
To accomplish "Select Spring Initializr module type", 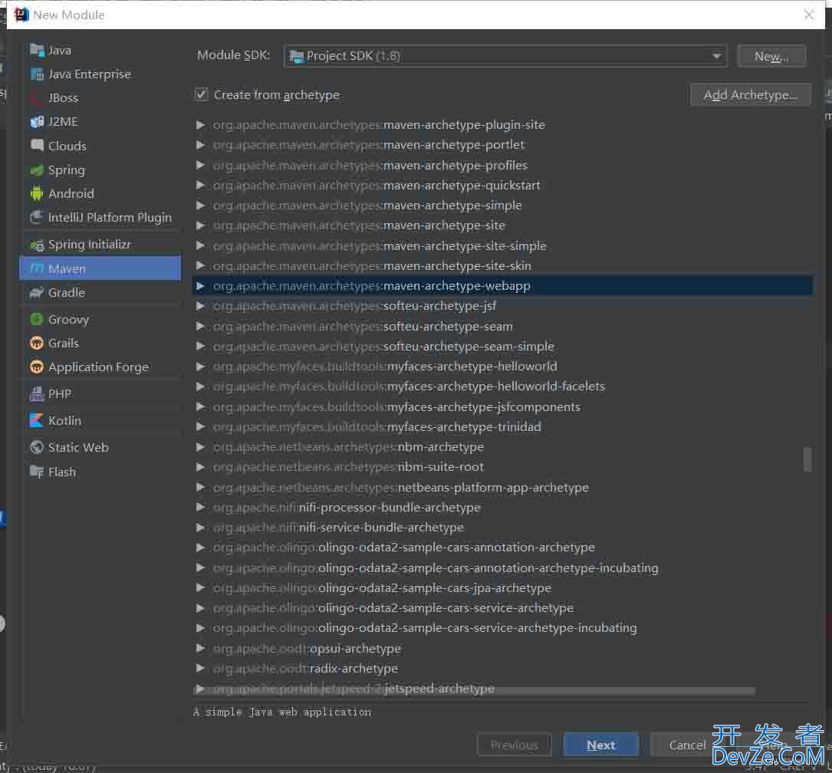I will (100, 245).
